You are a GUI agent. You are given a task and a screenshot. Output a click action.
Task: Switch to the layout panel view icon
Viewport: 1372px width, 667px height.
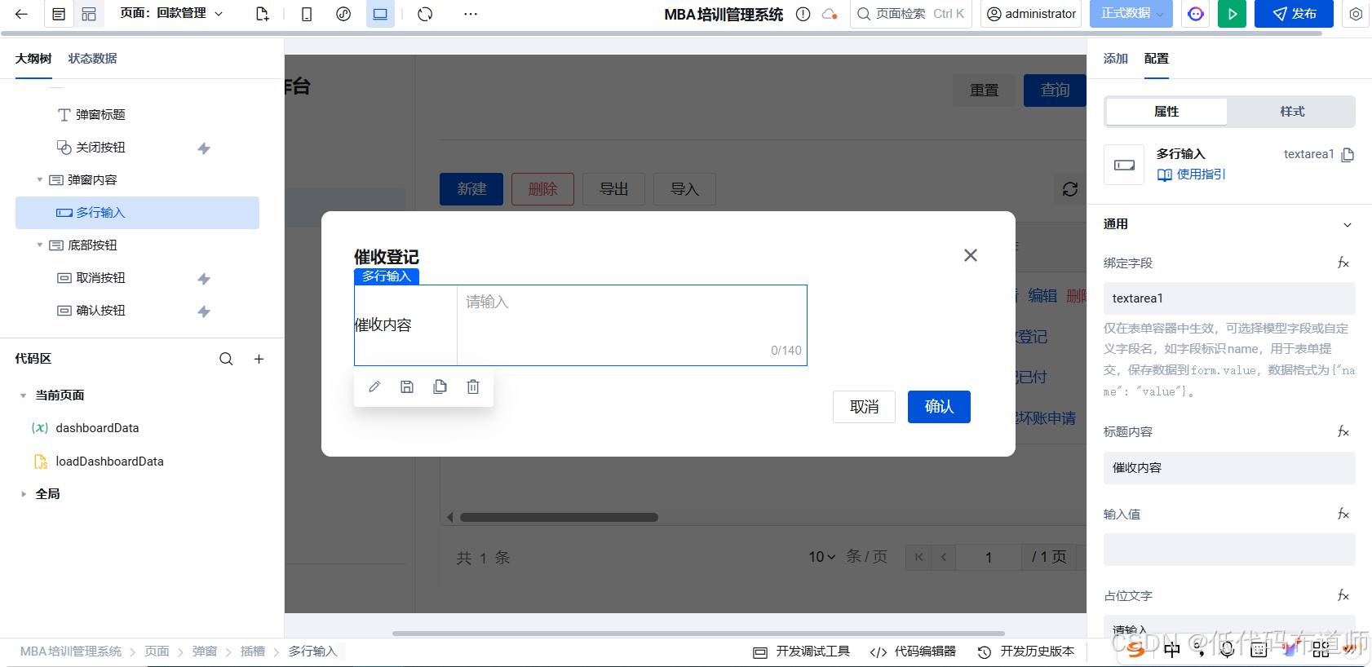89,14
